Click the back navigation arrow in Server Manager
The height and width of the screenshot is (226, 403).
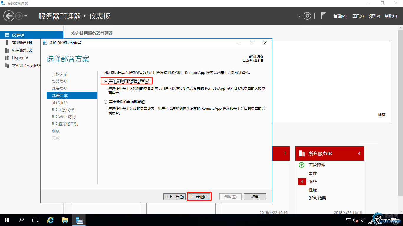[x=9, y=16]
